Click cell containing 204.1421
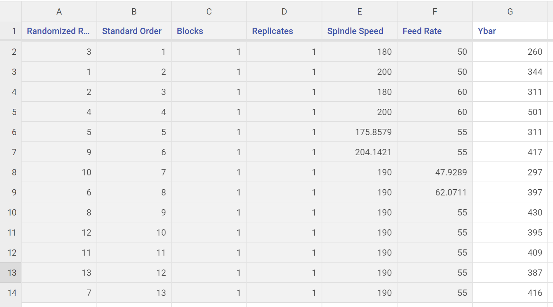The height and width of the screenshot is (307, 553). pyautogui.click(x=360, y=152)
